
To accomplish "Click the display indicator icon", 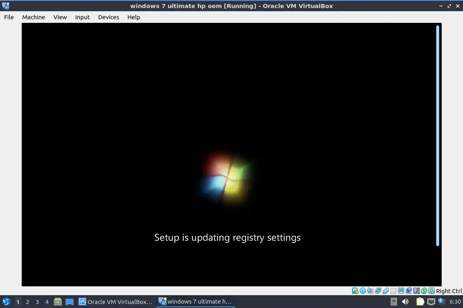I will [x=401, y=291].
